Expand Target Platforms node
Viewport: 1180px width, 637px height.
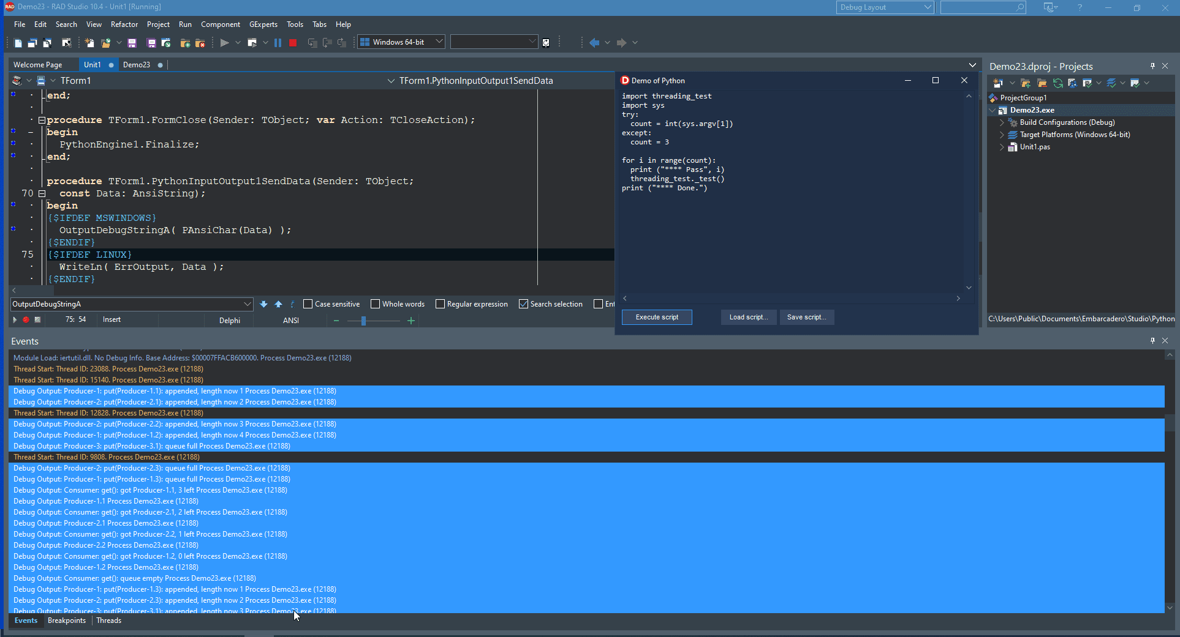(1002, 135)
